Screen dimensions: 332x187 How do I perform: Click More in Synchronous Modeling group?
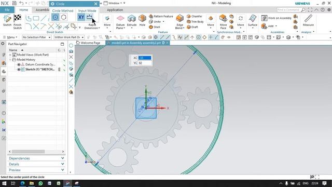pos(241,21)
